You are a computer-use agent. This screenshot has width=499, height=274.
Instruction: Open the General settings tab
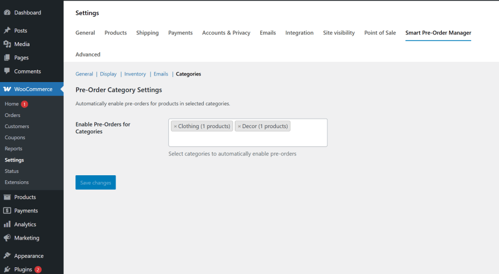(85, 33)
